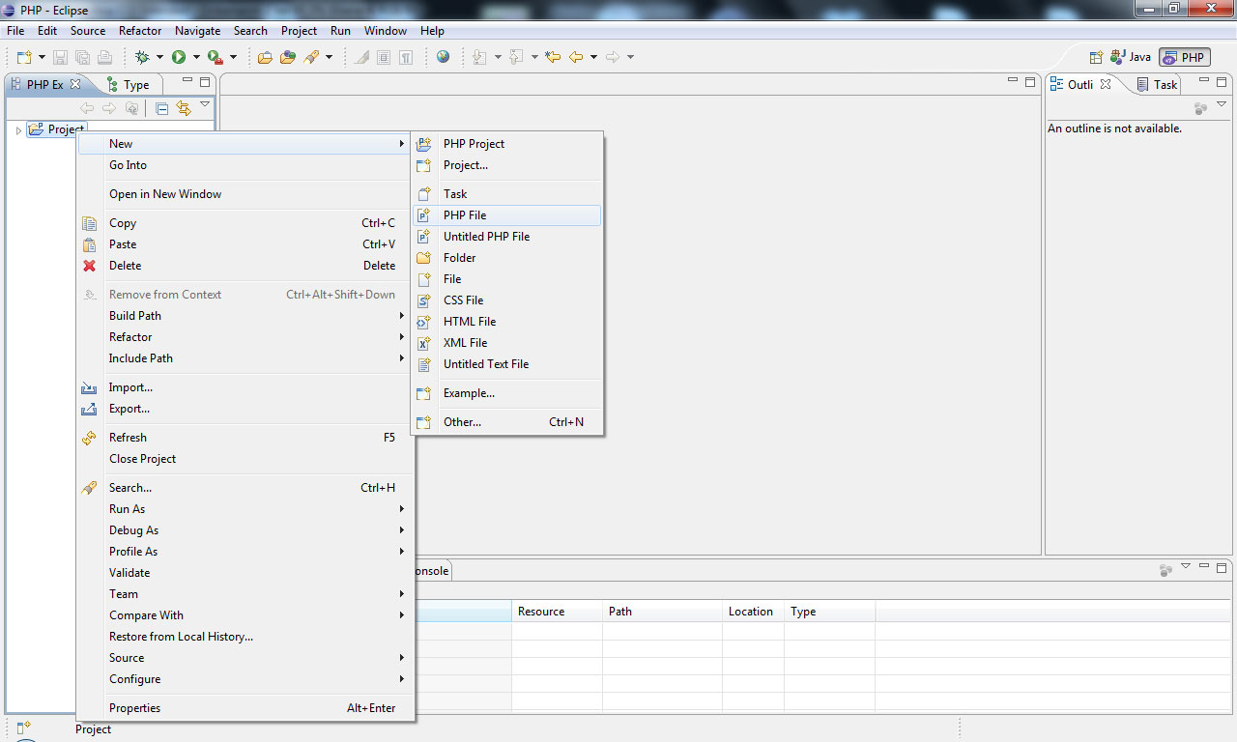Click the Previous Annotation toolbar icon
The image size is (1237, 742).
517,57
